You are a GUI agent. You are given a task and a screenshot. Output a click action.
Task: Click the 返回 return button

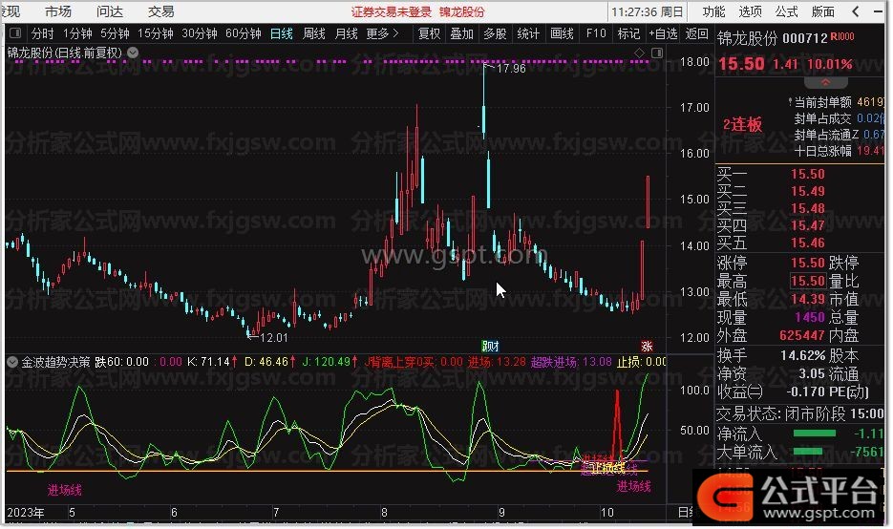pyautogui.click(x=696, y=33)
